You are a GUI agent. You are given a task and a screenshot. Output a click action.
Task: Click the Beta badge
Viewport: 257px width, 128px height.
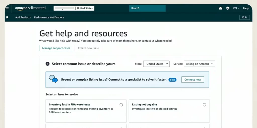(172, 80)
